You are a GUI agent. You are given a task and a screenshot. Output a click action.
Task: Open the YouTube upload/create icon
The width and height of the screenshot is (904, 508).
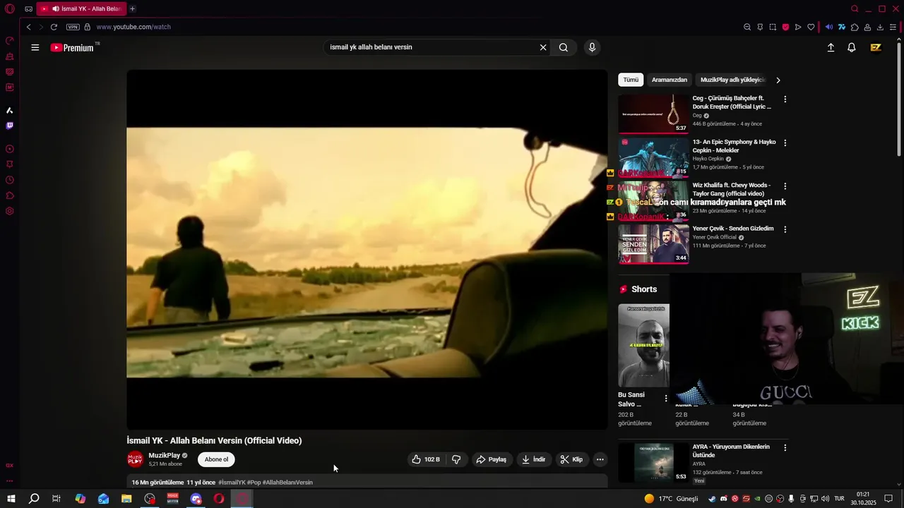pos(831,47)
